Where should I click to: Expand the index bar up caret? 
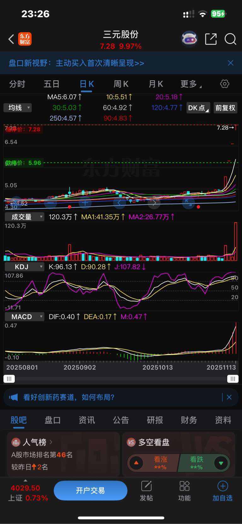[x=26, y=480]
